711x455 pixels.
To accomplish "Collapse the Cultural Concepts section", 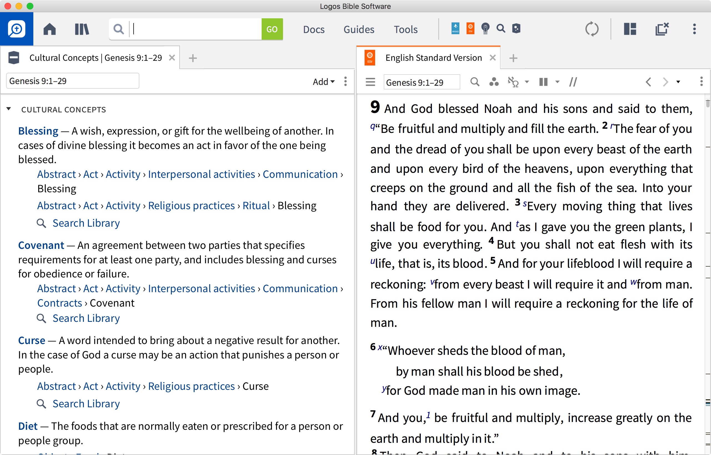I will pos(9,109).
